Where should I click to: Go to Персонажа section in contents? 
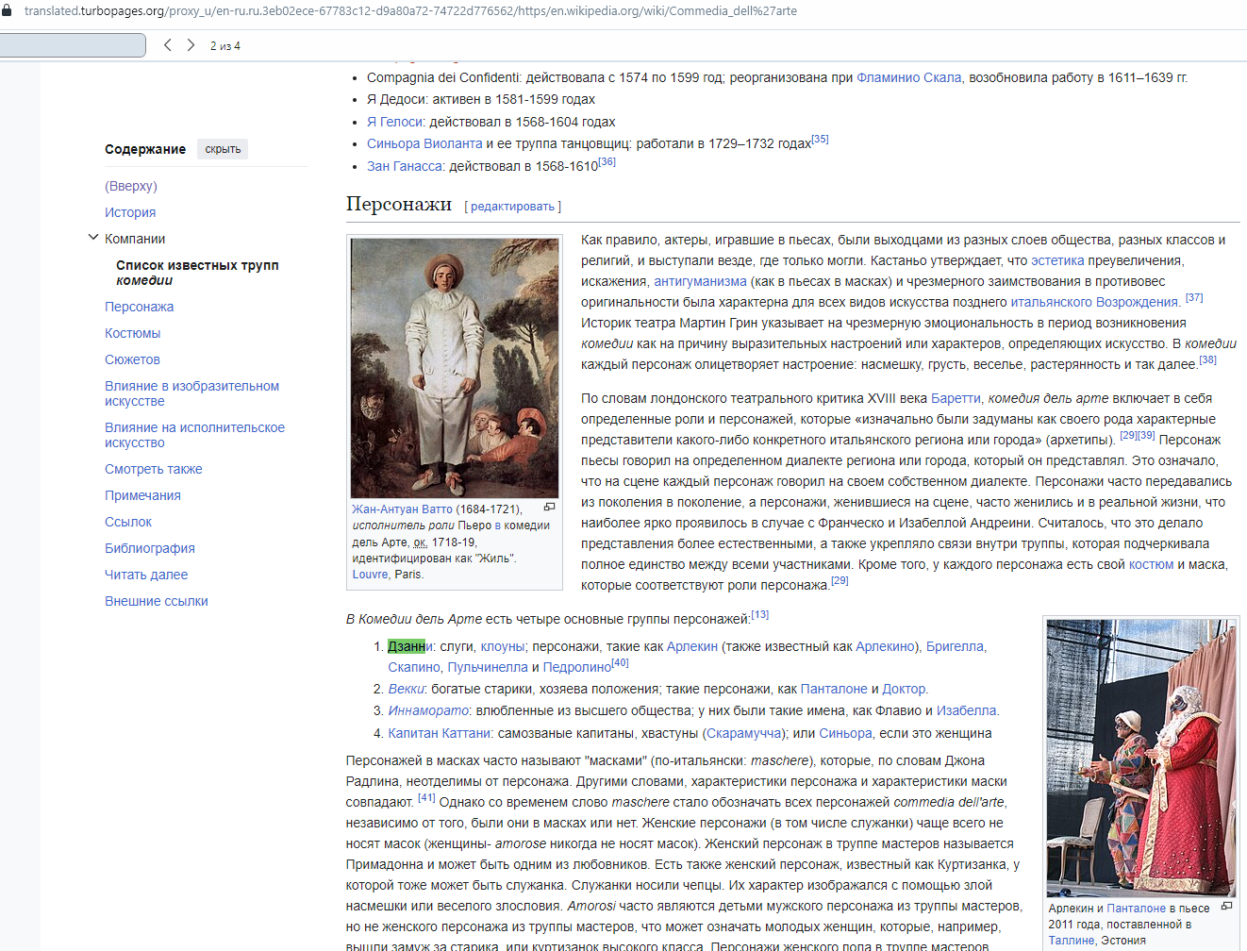click(139, 307)
